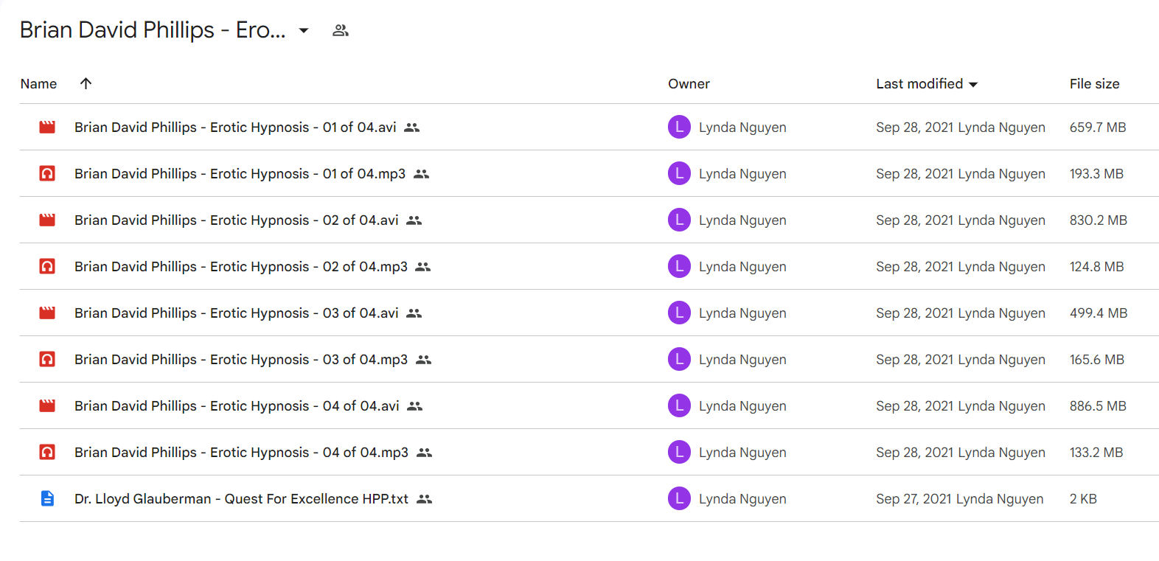Click modified date in the 02 of 04.avi row
Image resolution: width=1159 pixels, height=561 pixels.
pyautogui.click(x=914, y=220)
